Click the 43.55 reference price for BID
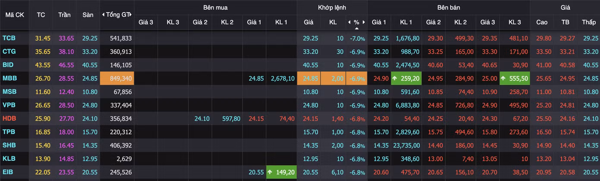Image resolution: width=600 pixels, height=181 pixels. click(x=43, y=65)
